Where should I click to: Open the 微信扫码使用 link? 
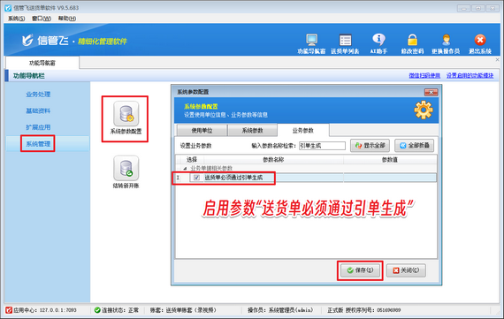pyautogui.click(x=424, y=75)
